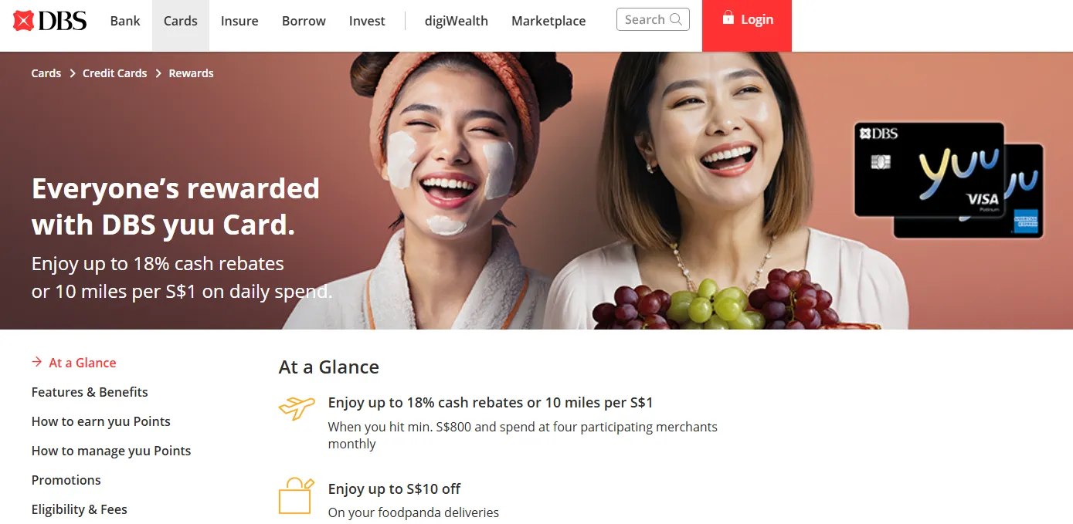The width and height of the screenshot is (1073, 524).
Task: Click chevron between Cards and Credit Cards
Action: click(x=73, y=73)
